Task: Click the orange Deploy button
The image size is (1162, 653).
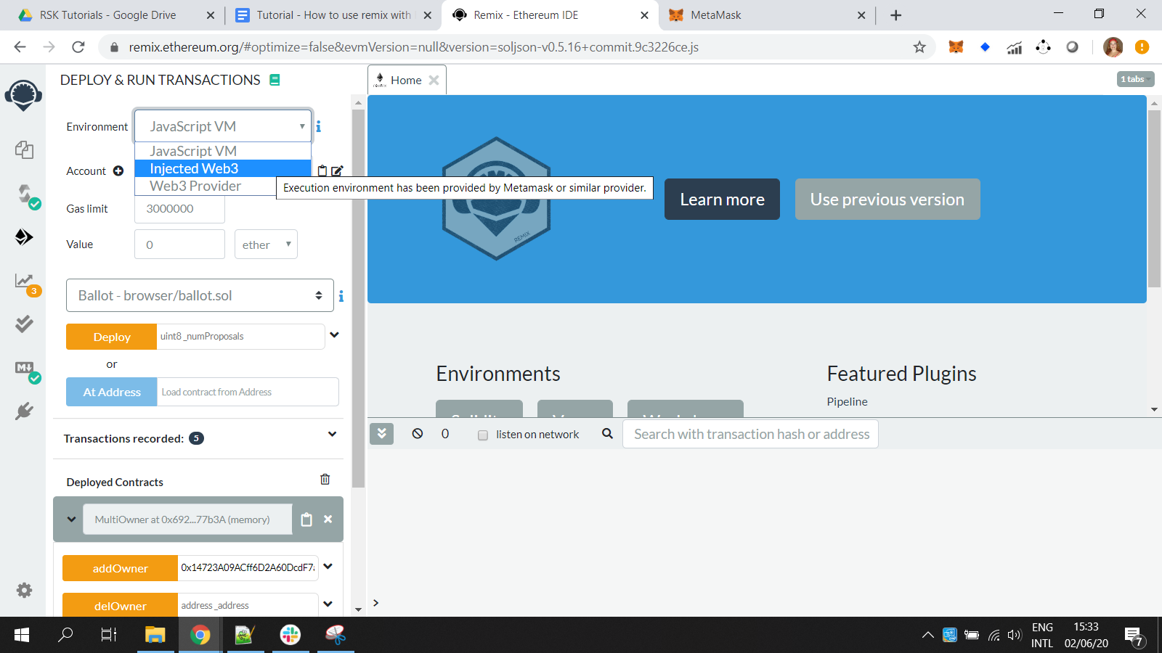Action: [x=112, y=337]
